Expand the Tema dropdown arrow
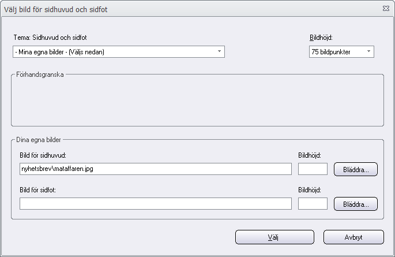This screenshot has height=257, width=395. (219, 51)
